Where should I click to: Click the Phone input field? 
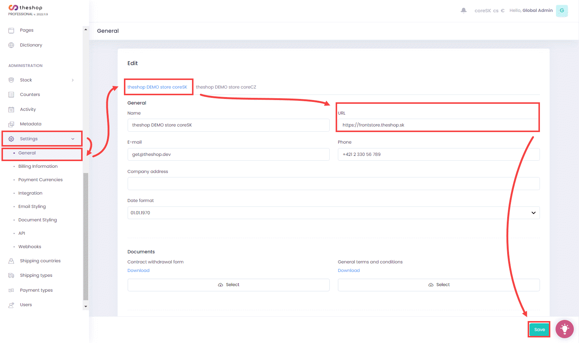click(439, 154)
